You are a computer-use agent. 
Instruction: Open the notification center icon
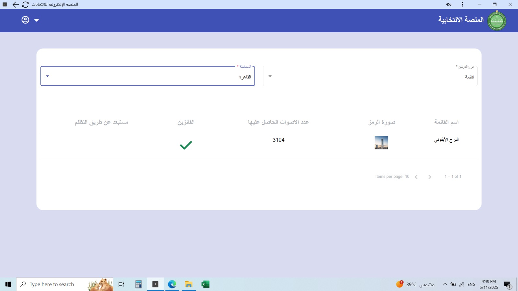[x=508, y=285]
